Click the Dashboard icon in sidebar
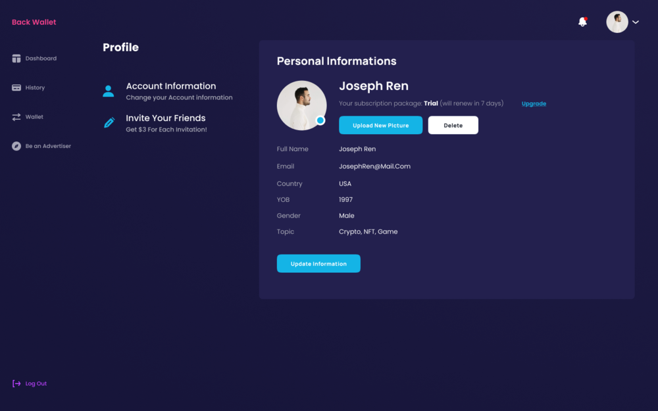The image size is (658, 411). click(x=16, y=59)
